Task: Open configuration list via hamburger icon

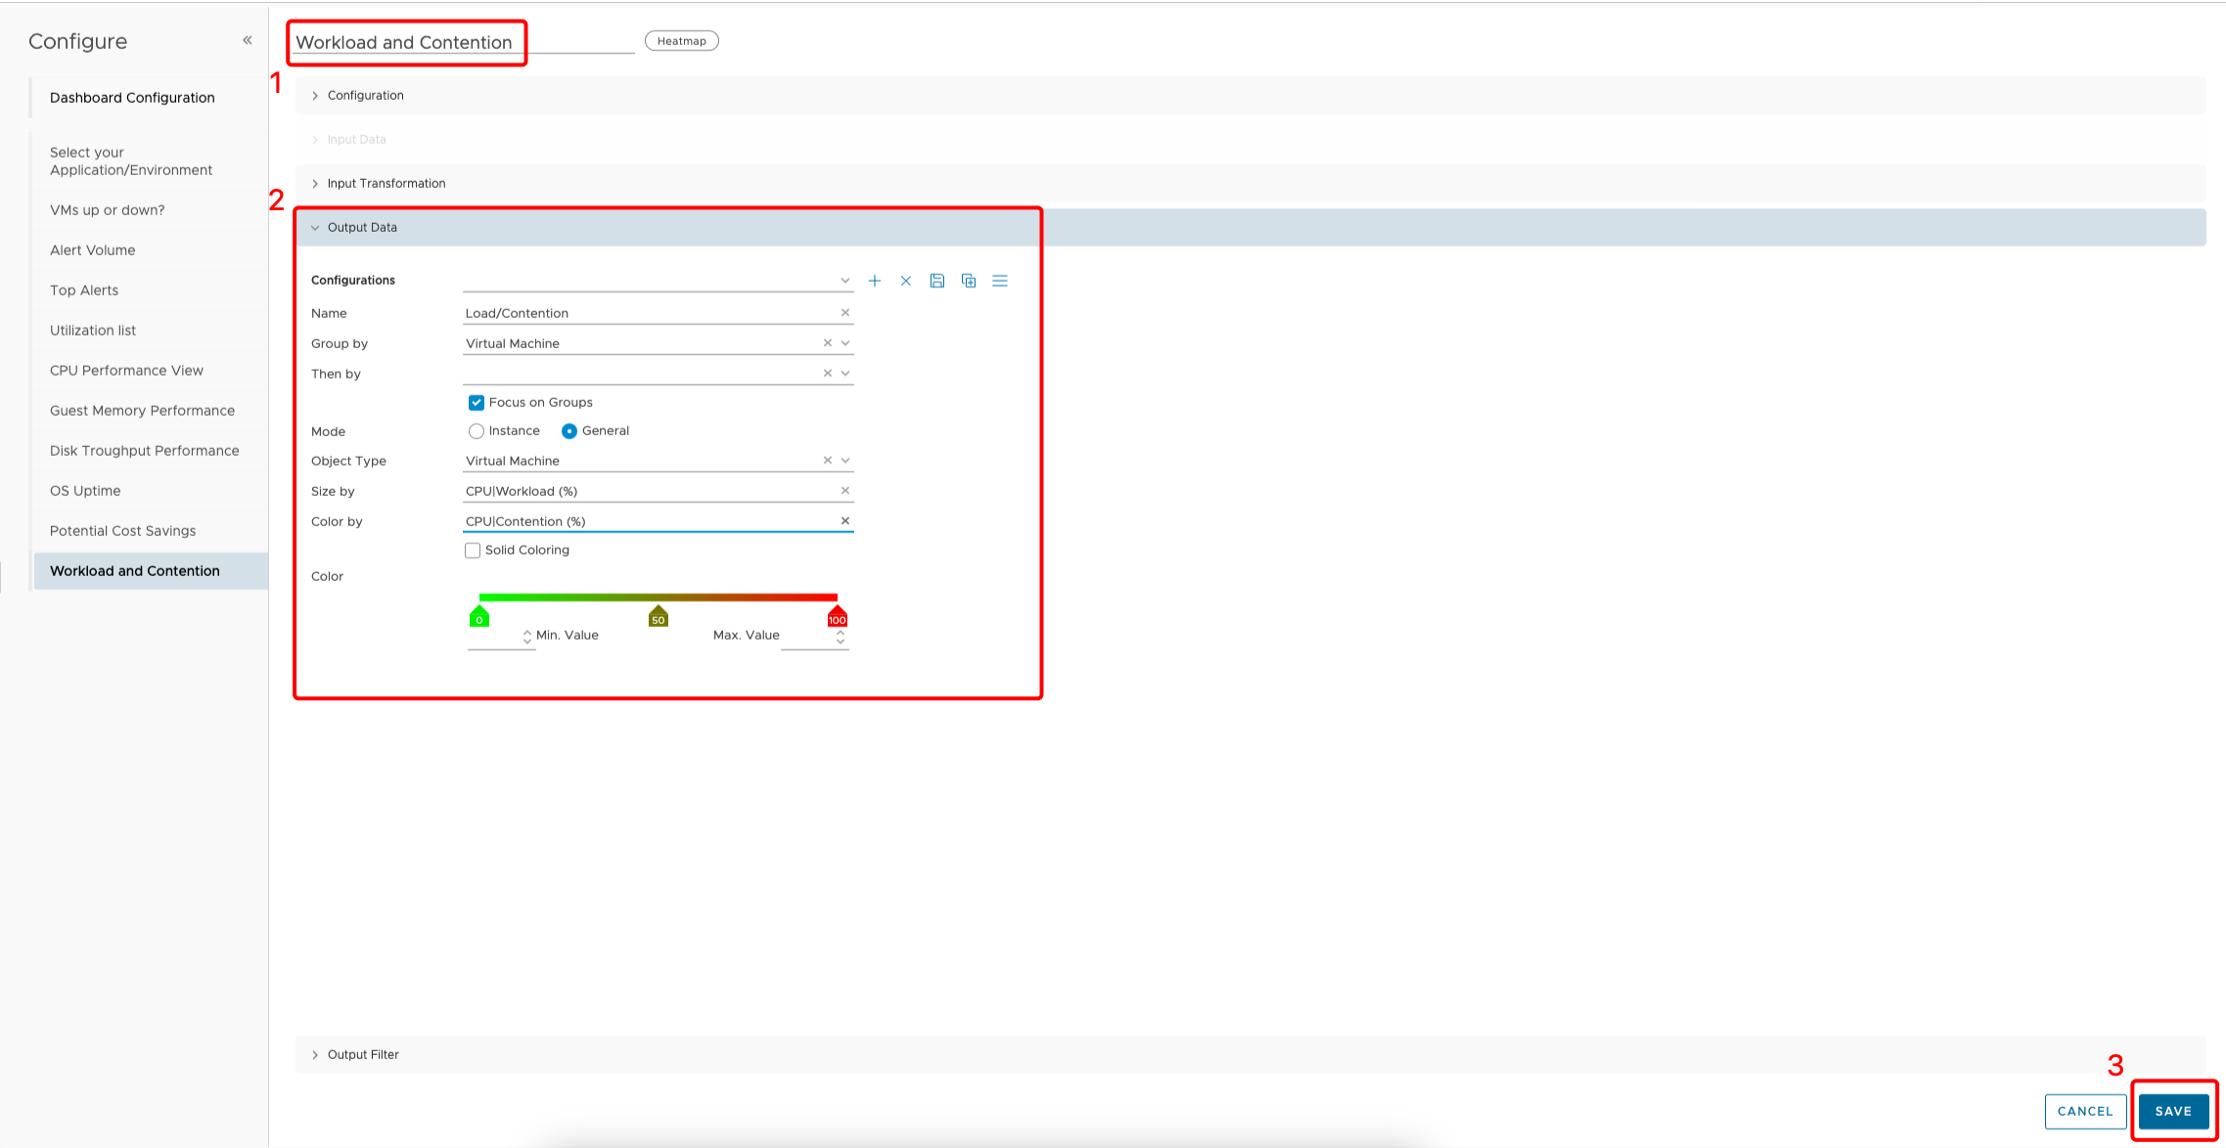Action: tap(1000, 281)
